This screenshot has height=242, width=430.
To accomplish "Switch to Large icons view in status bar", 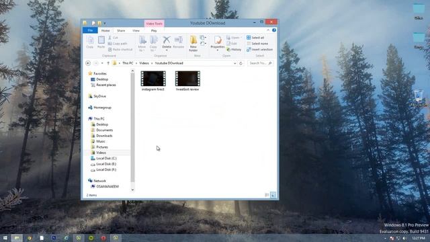I will [x=273, y=195].
